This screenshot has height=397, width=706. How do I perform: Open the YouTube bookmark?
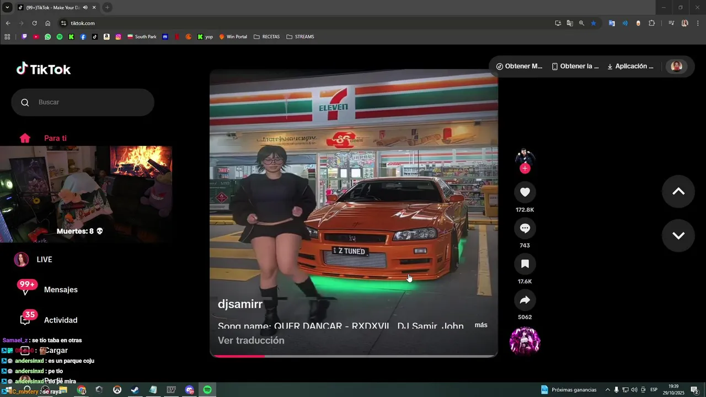pos(36,37)
